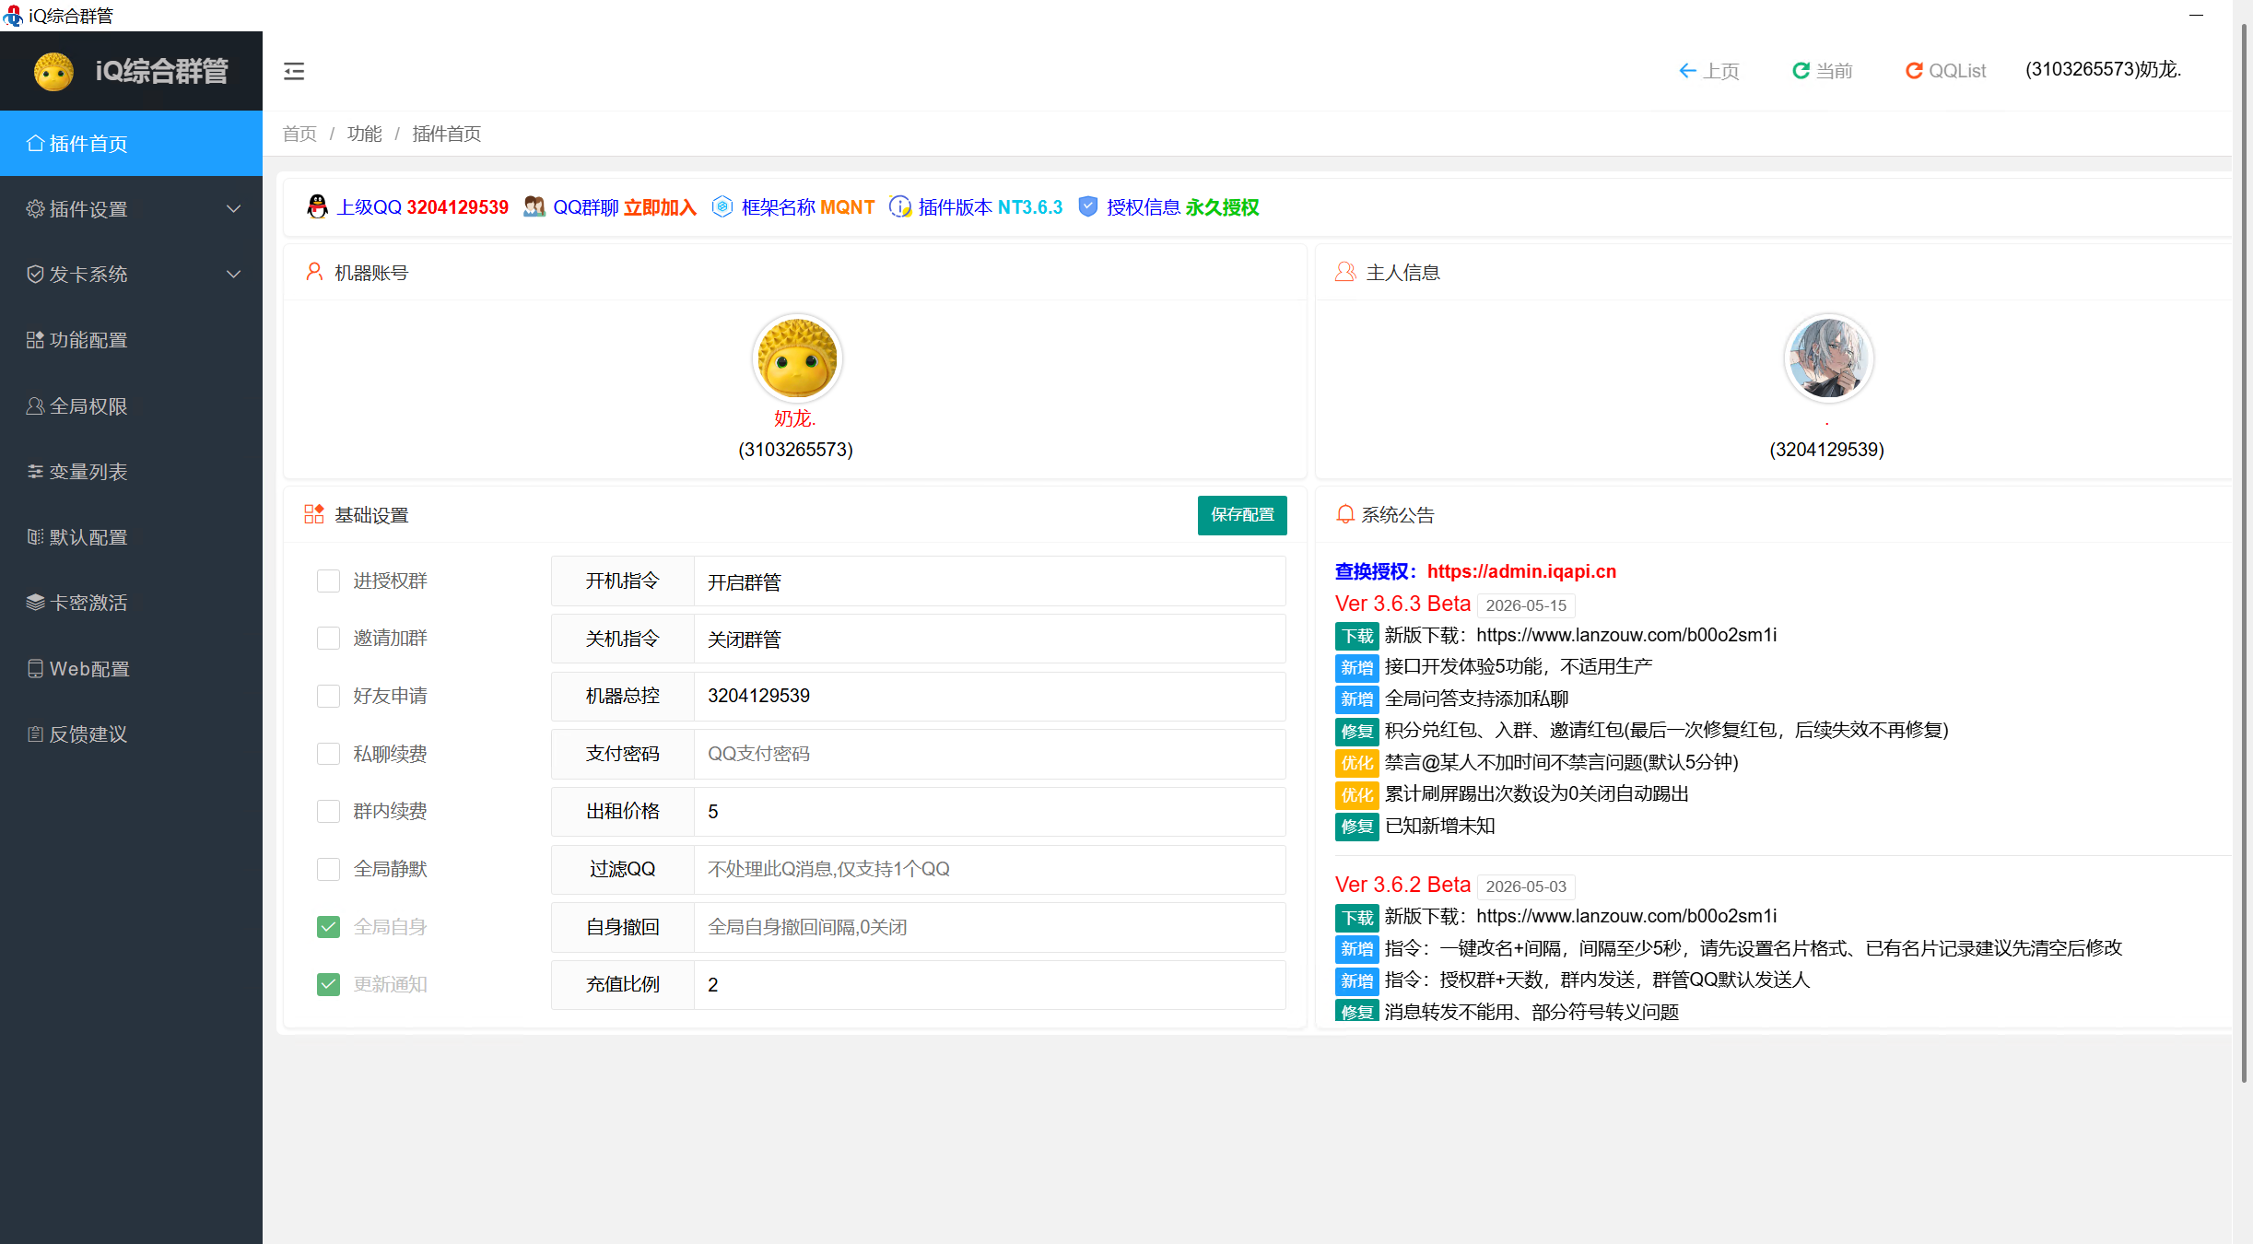2253x1244 pixels.
Task: Click the red QQList refresh icon
Action: click(1914, 71)
